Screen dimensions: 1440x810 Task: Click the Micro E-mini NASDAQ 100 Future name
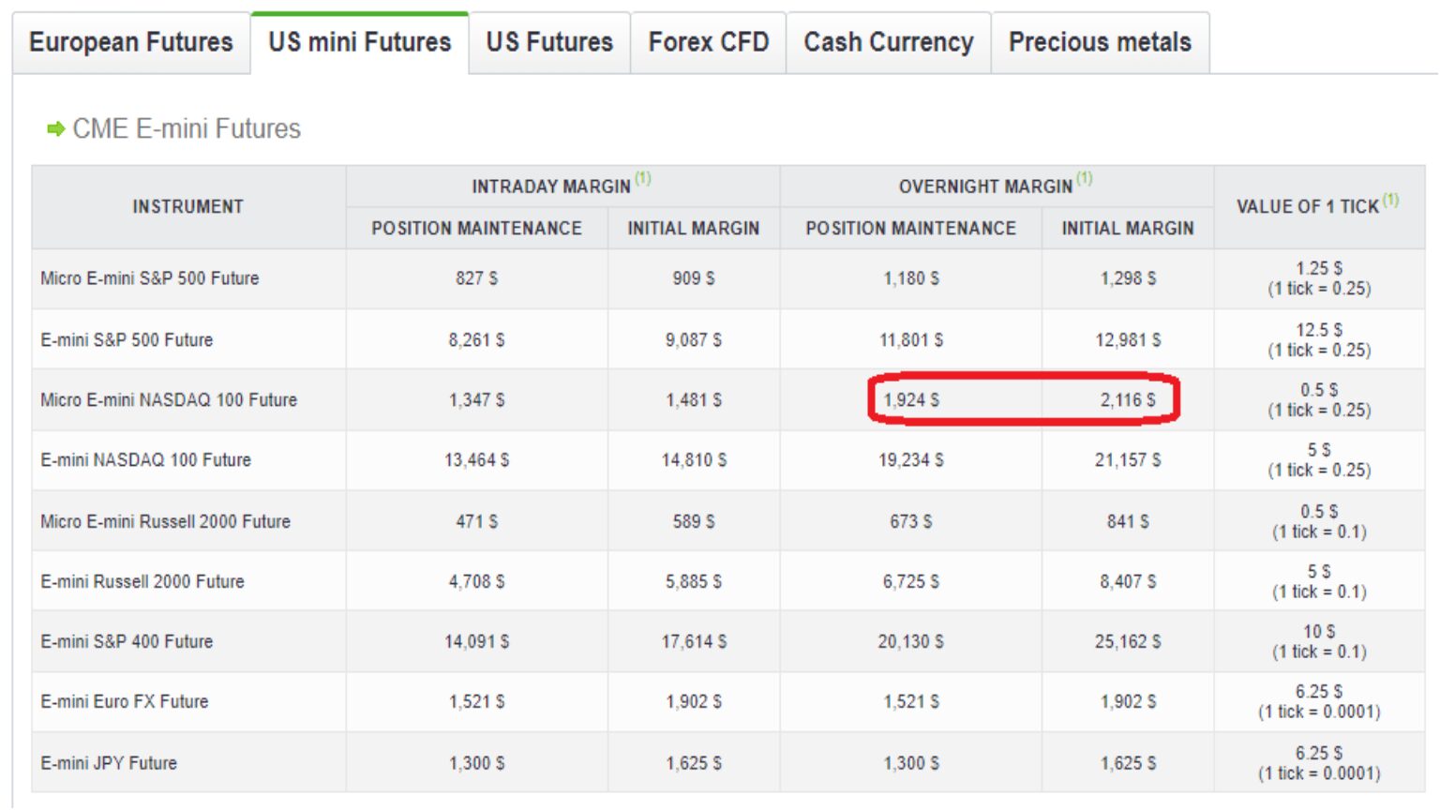pyautogui.click(x=169, y=400)
